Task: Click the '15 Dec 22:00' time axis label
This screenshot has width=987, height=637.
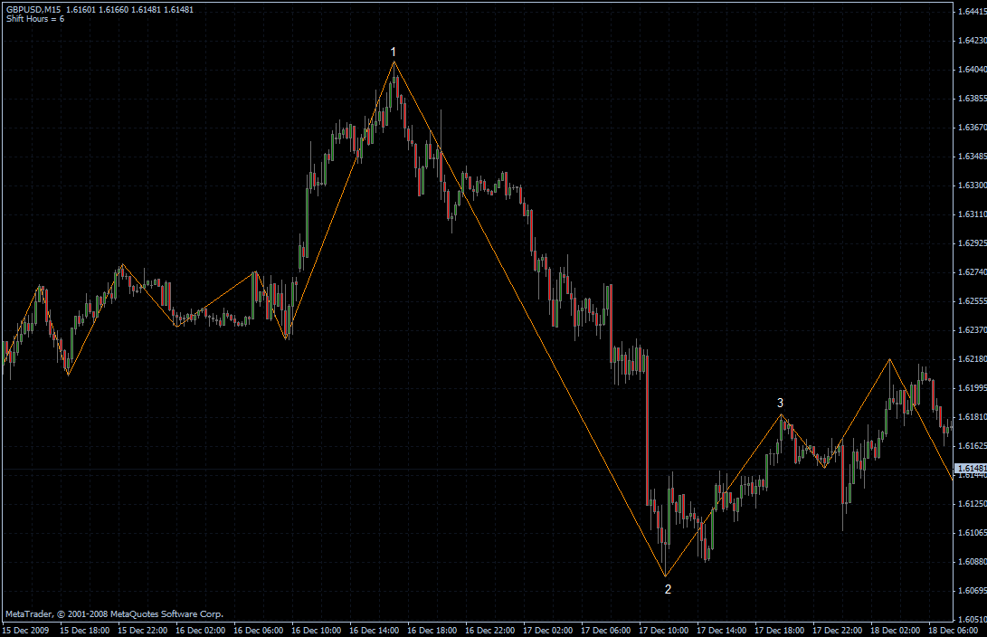Action: pyautogui.click(x=142, y=630)
